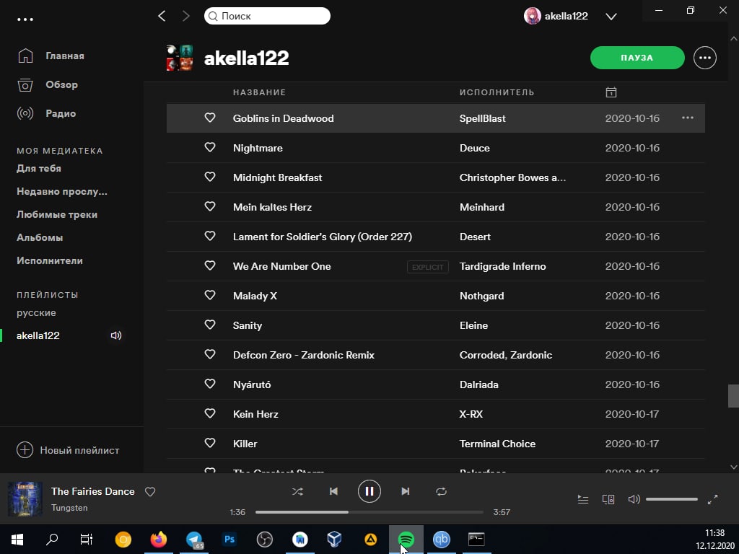Open options dots for Goblins in Deadwood row
Screen dimensions: 739x554
(x=688, y=118)
